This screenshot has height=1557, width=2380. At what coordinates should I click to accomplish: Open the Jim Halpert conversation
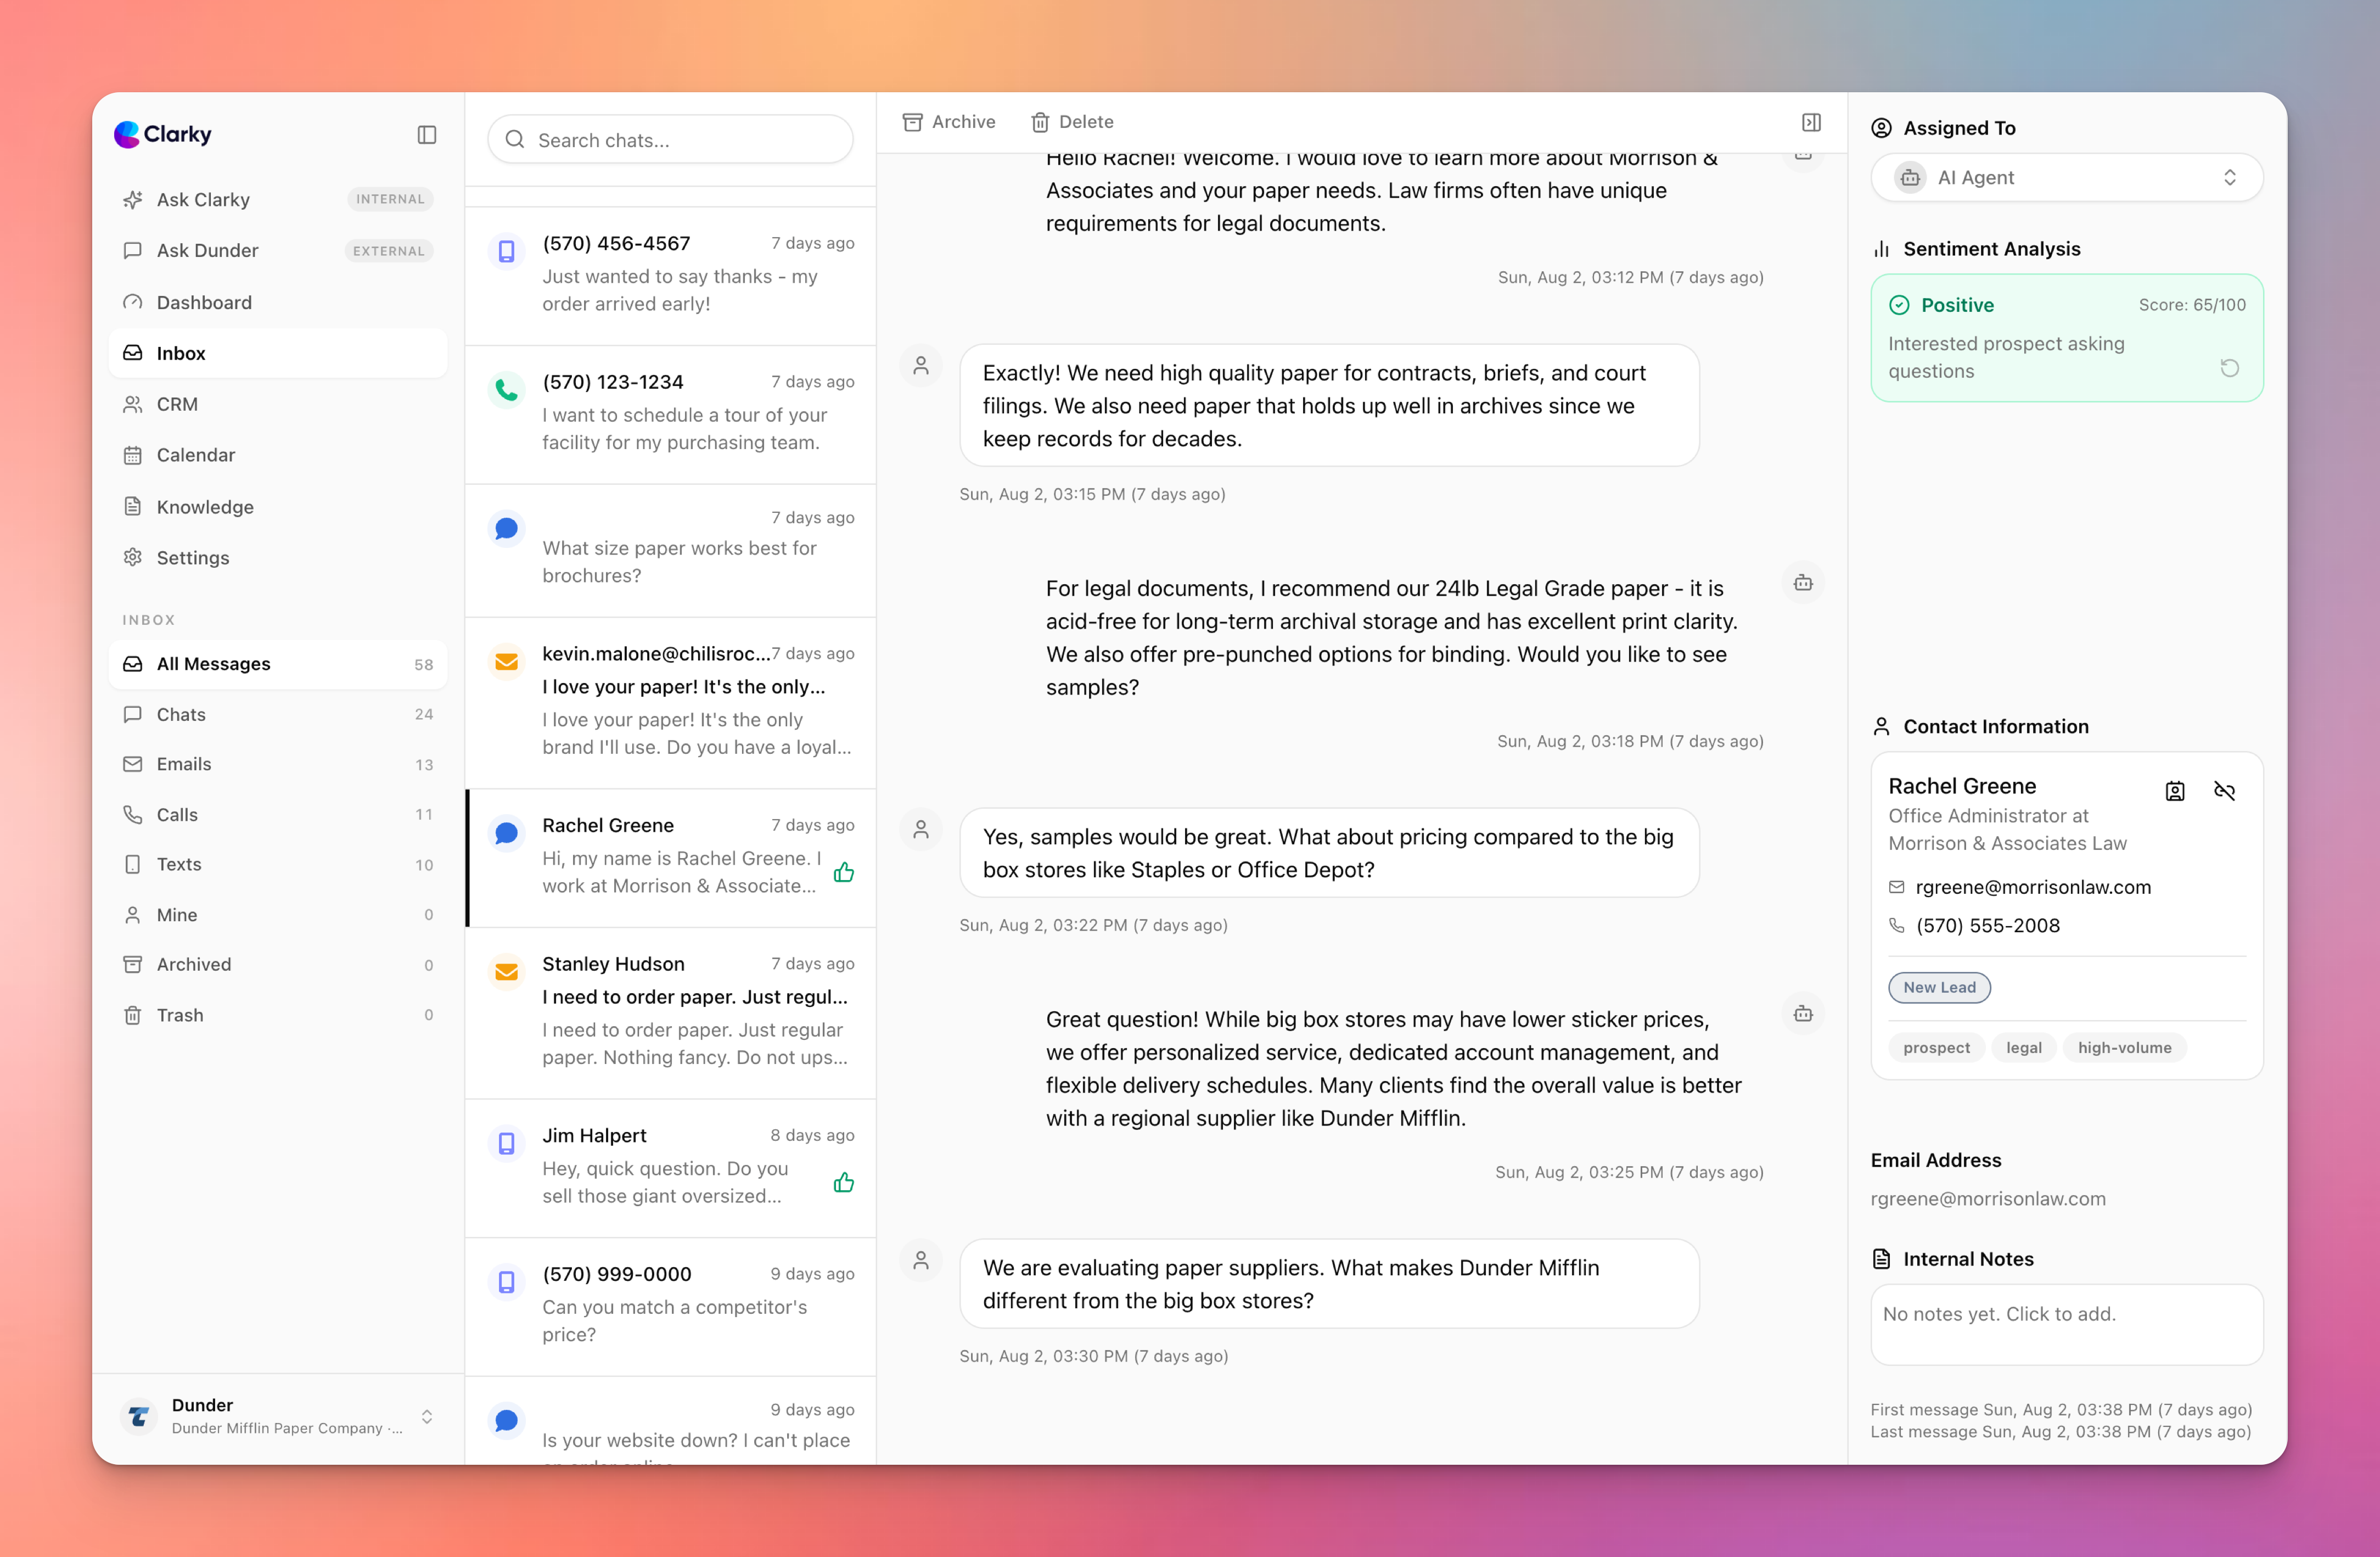[x=670, y=1167]
